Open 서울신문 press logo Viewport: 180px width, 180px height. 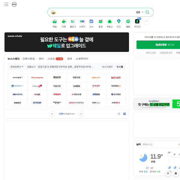(x=57, y=86)
